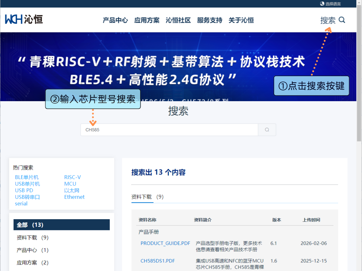
Task: Click the 上传时间 column header
Action: point(311,220)
